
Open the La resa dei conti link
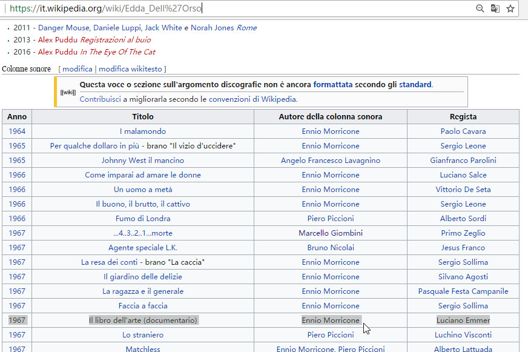pos(110,262)
